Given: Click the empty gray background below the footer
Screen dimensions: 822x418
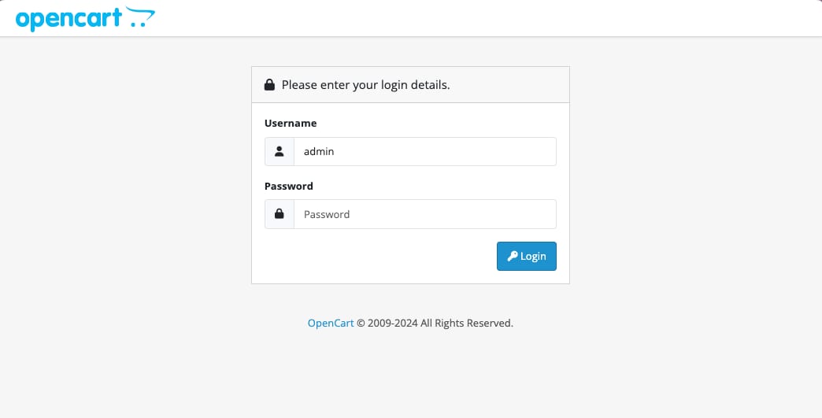Looking at the screenshot, I should coord(409,378).
